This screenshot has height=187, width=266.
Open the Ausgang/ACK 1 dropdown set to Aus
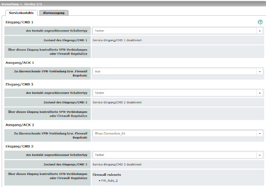178,72
